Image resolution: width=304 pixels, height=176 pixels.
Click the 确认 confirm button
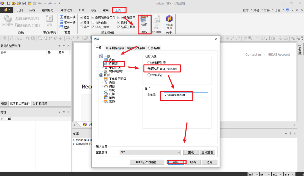coord(176,162)
